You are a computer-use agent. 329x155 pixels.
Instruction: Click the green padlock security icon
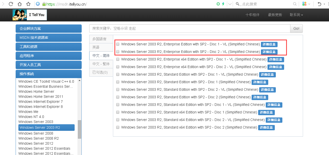(x=44, y=4)
